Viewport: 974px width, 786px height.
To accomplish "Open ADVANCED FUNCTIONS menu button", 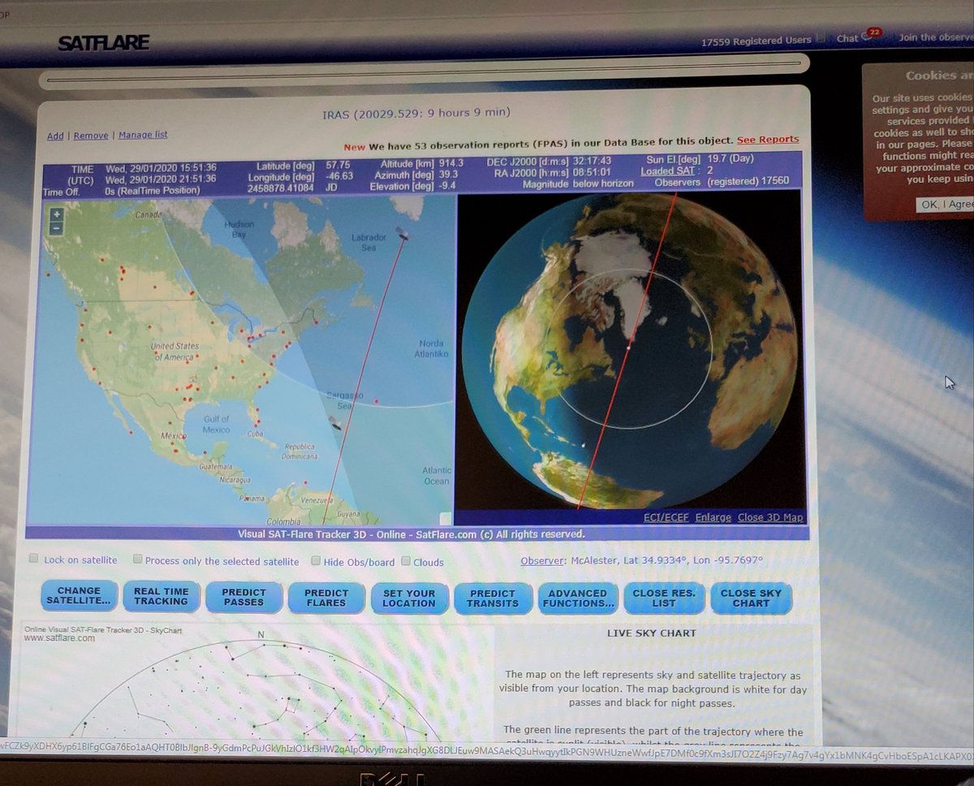I will point(577,598).
